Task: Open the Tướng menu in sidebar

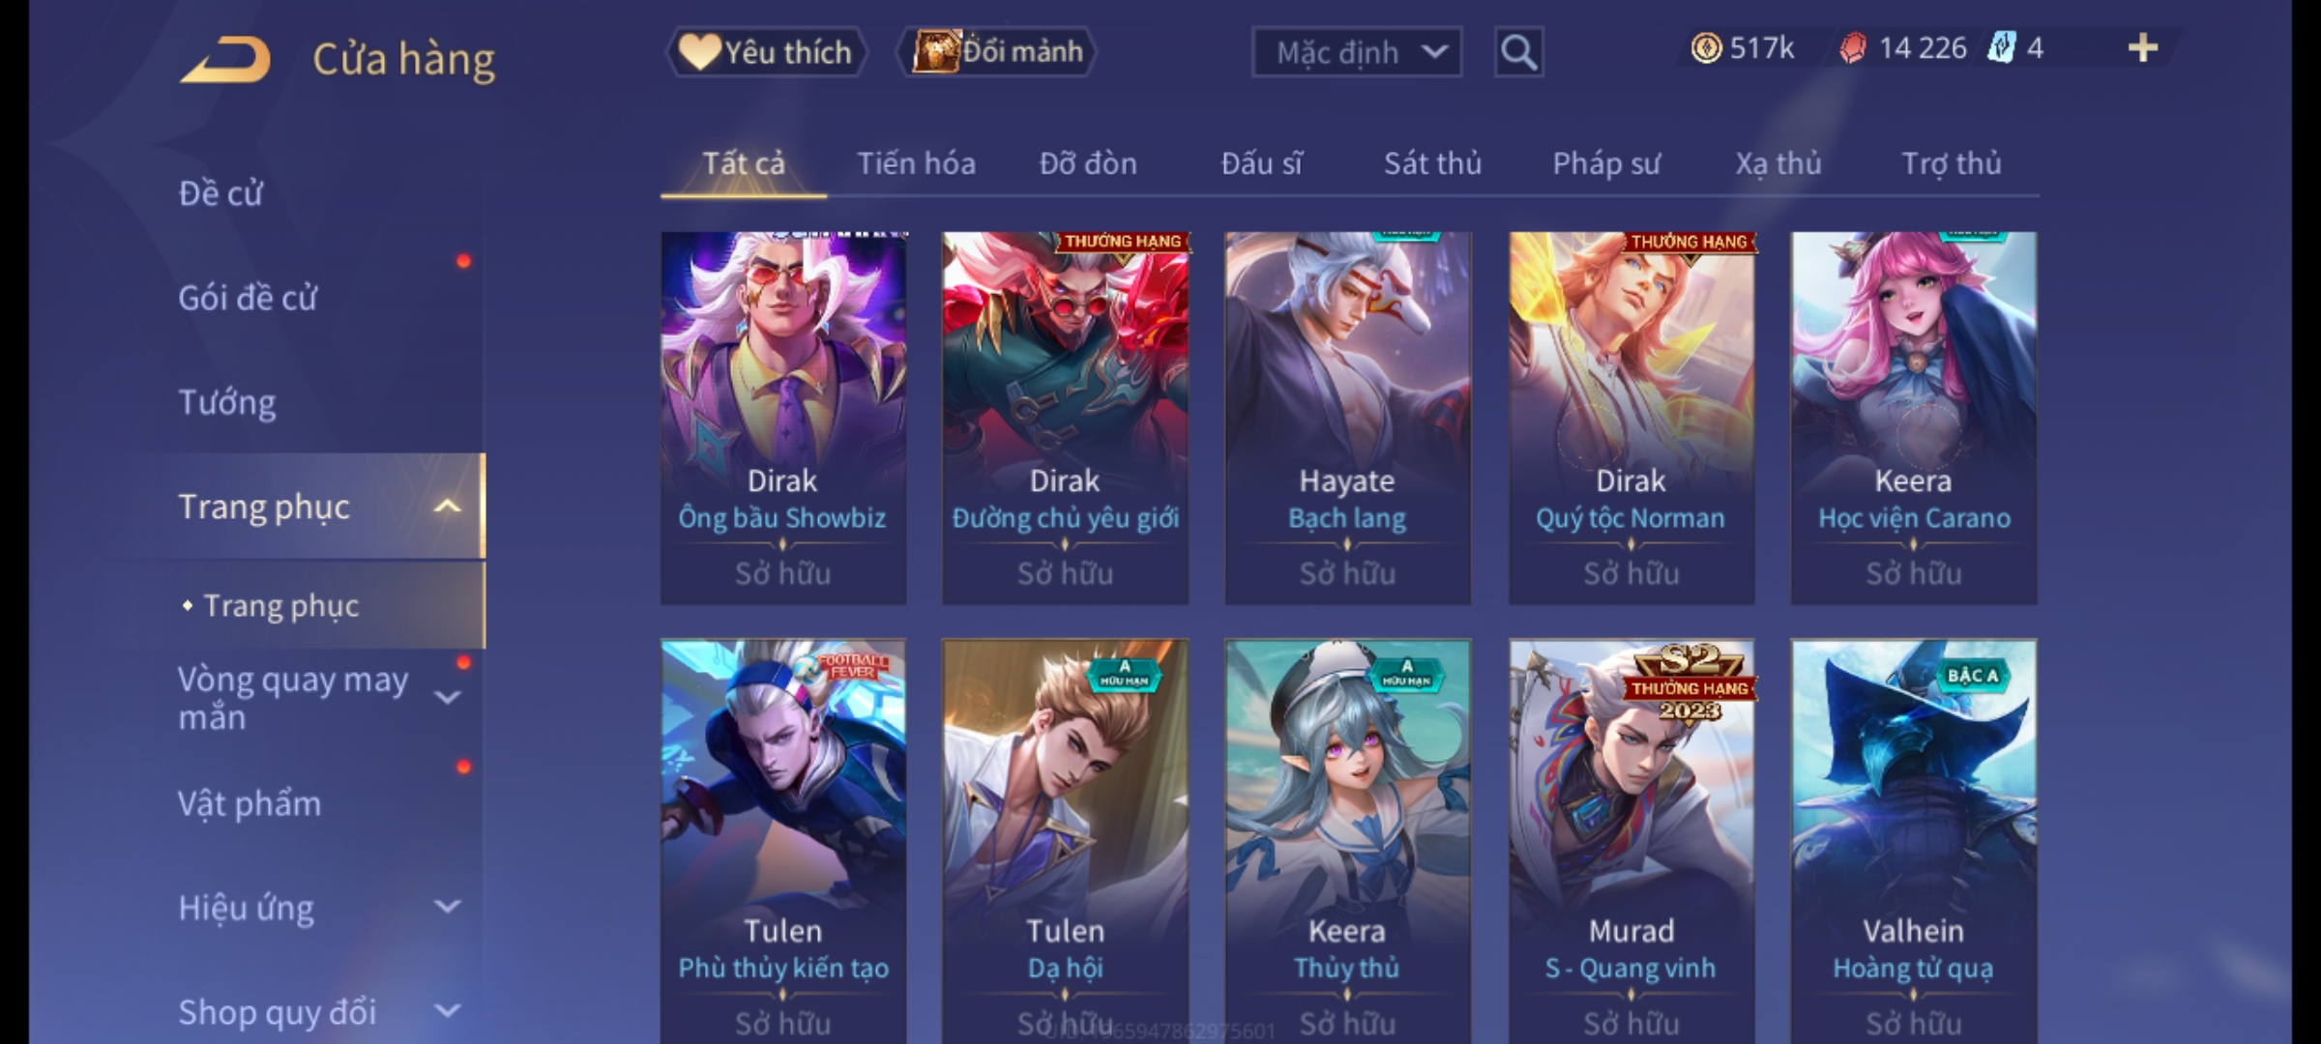Action: tap(227, 402)
